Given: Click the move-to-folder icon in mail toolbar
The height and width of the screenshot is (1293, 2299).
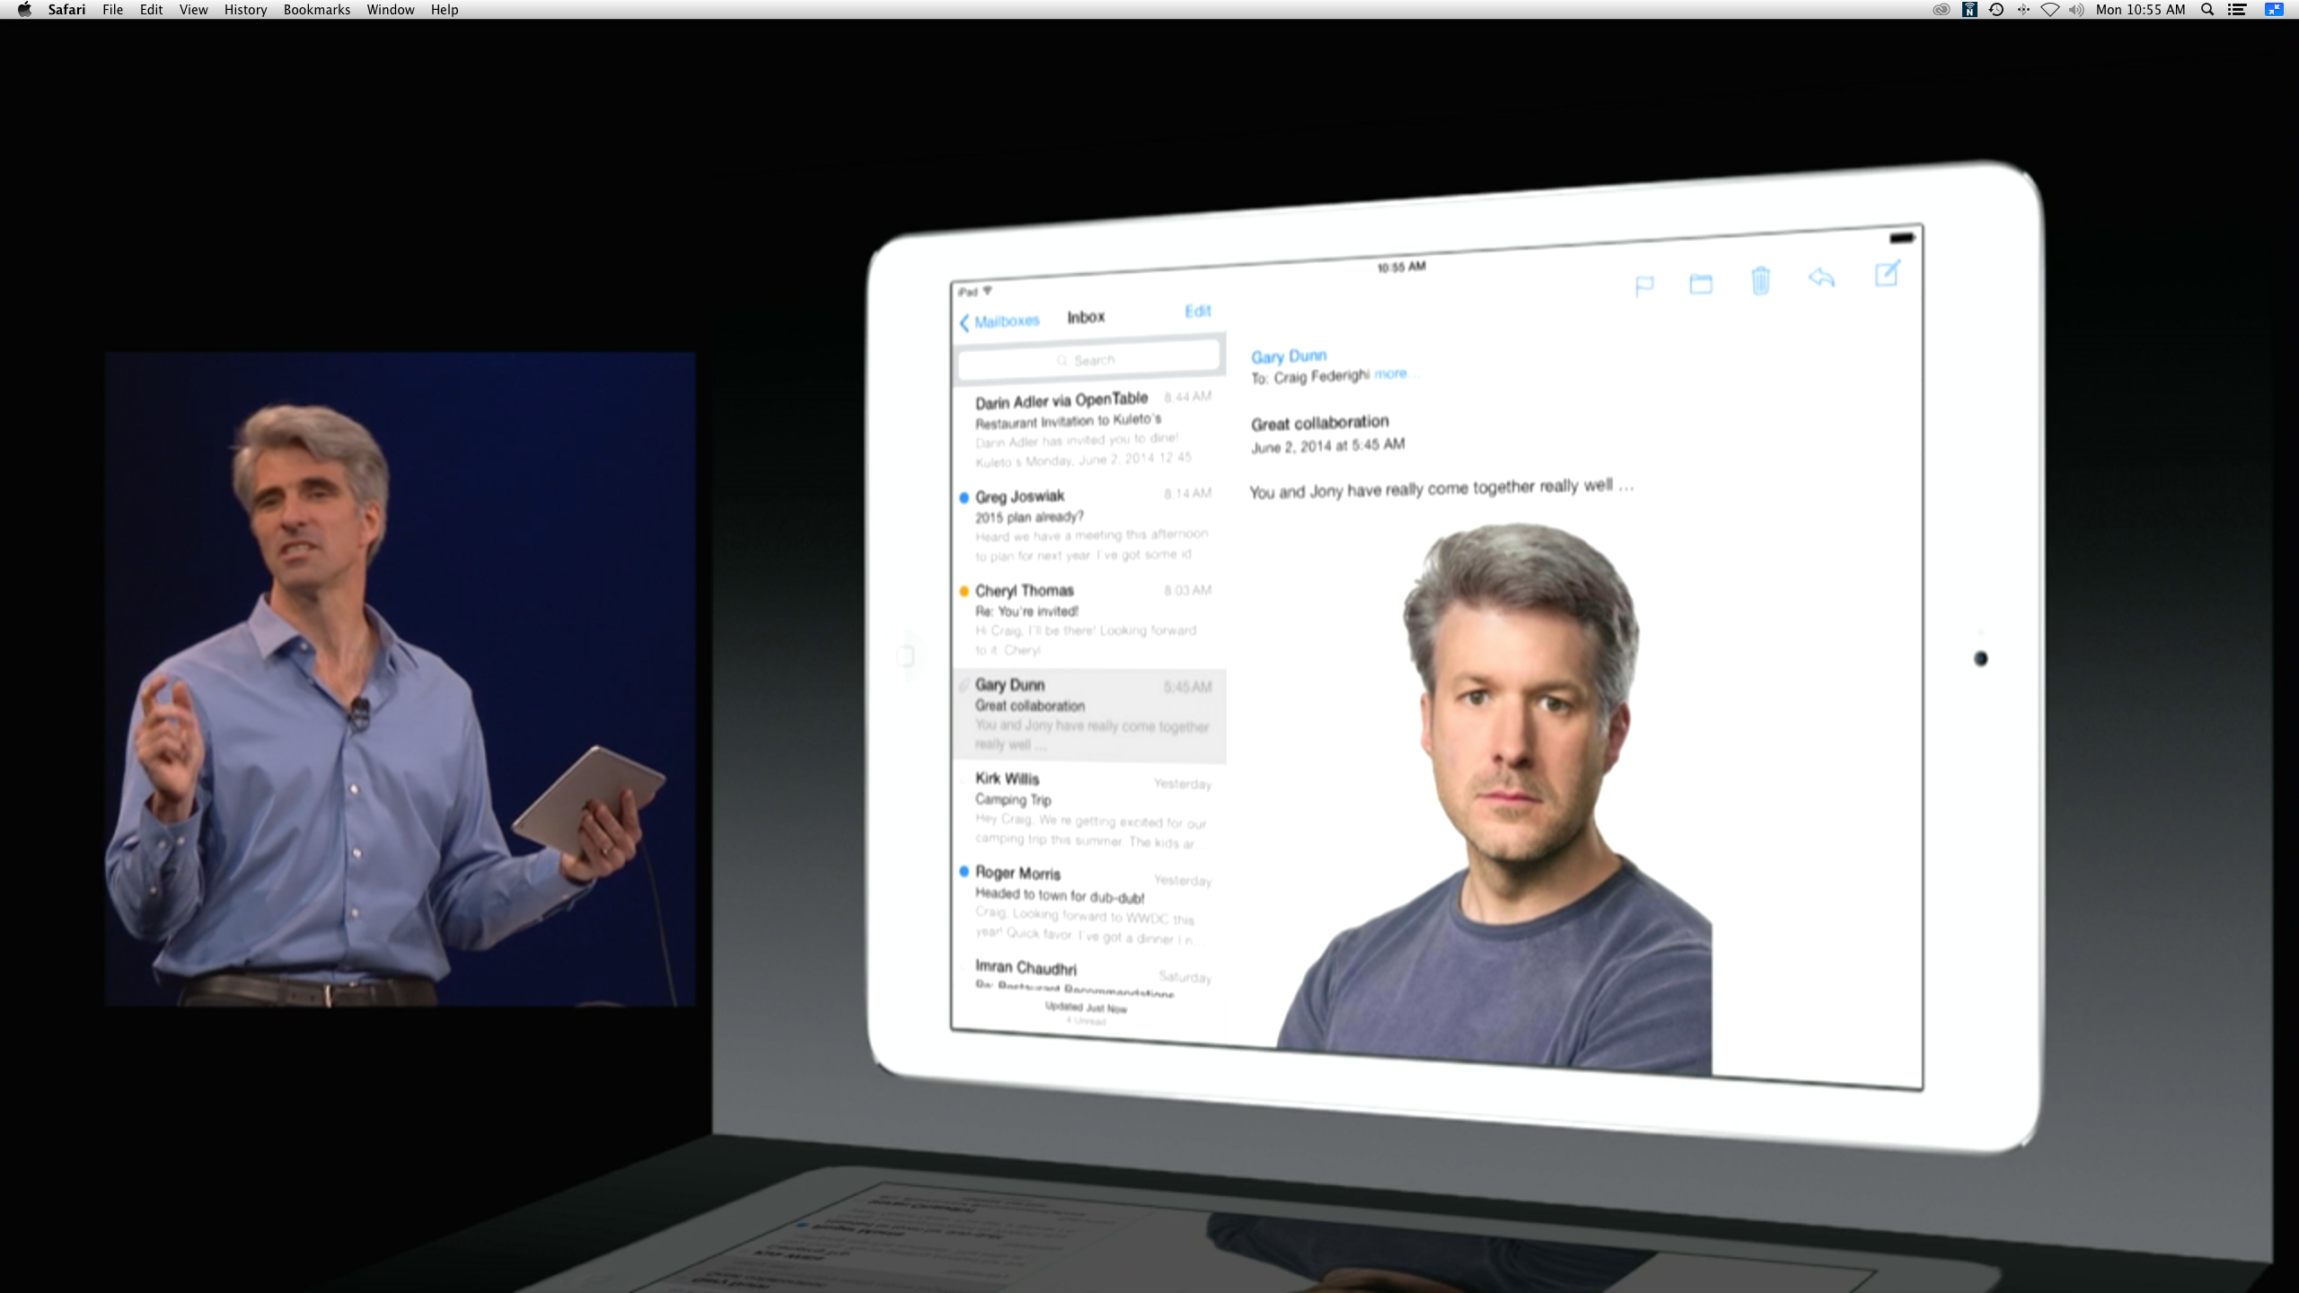Looking at the screenshot, I should coord(1701,284).
